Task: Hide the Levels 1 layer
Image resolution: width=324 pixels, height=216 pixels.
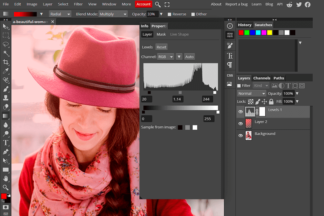Action: coord(241,112)
